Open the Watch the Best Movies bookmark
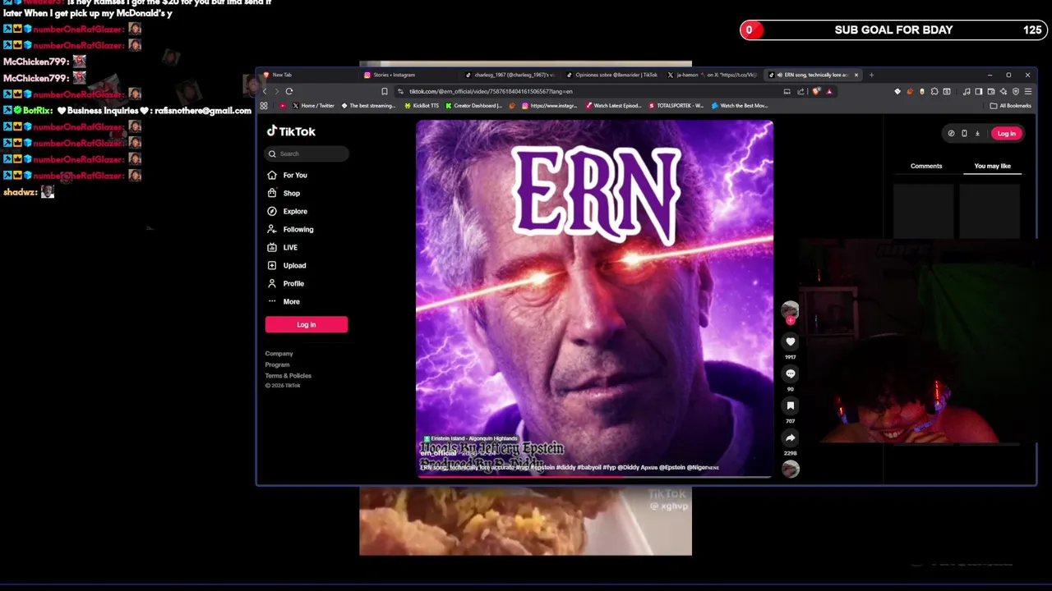The width and height of the screenshot is (1052, 591). point(740,106)
